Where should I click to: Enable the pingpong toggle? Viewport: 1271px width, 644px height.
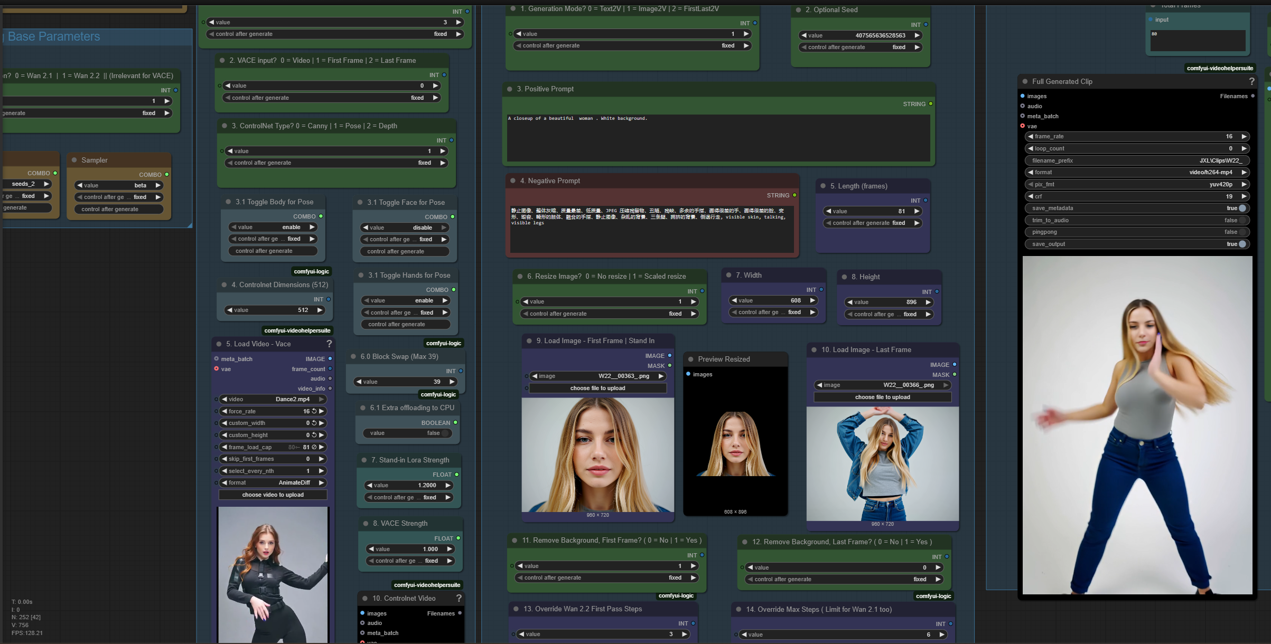point(1242,232)
